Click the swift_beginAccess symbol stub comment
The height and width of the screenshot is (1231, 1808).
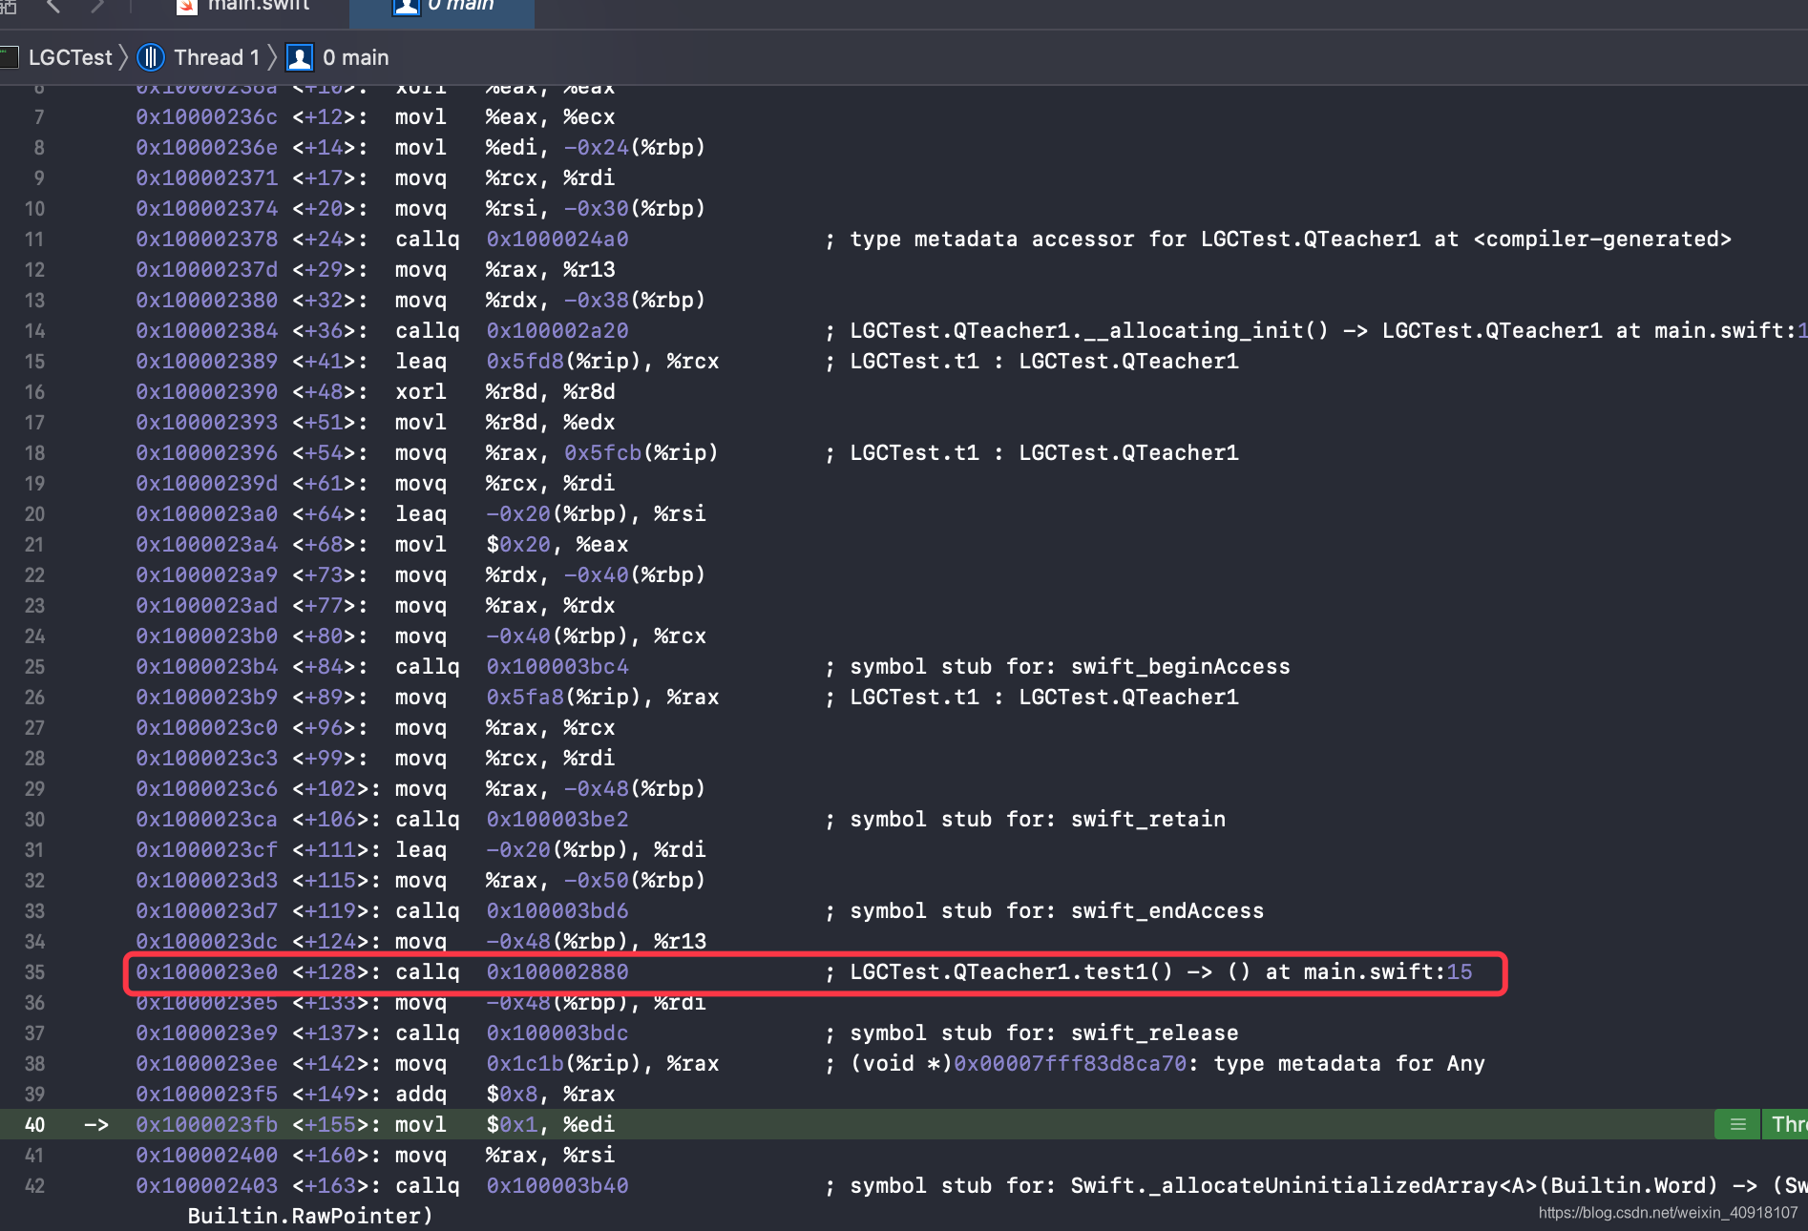click(x=1070, y=667)
